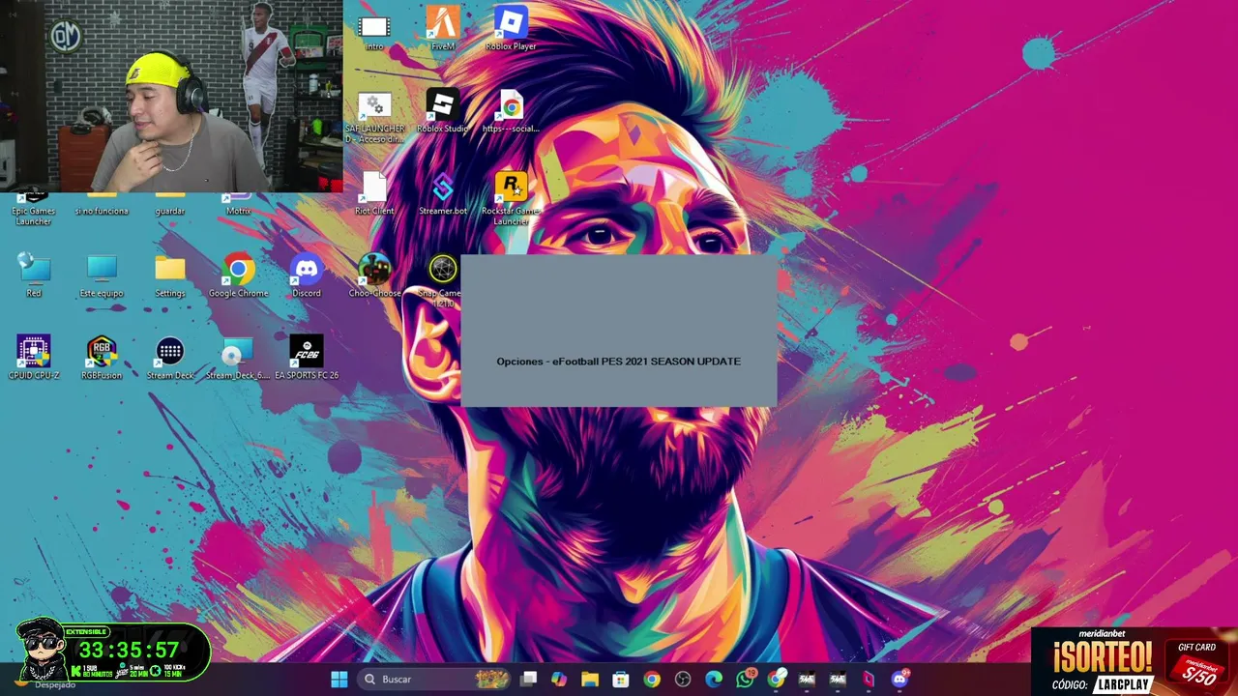Select the 'si no funciona' desktop item label

pyautogui.click(x=102, y=211)
